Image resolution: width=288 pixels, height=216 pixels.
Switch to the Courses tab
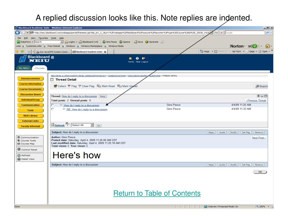coord(39,68)
